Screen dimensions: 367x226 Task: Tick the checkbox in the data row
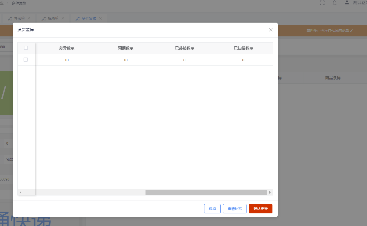(26, 60)
